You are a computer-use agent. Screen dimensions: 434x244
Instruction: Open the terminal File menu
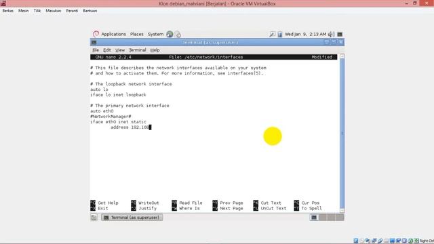click(x=96, y=50)
